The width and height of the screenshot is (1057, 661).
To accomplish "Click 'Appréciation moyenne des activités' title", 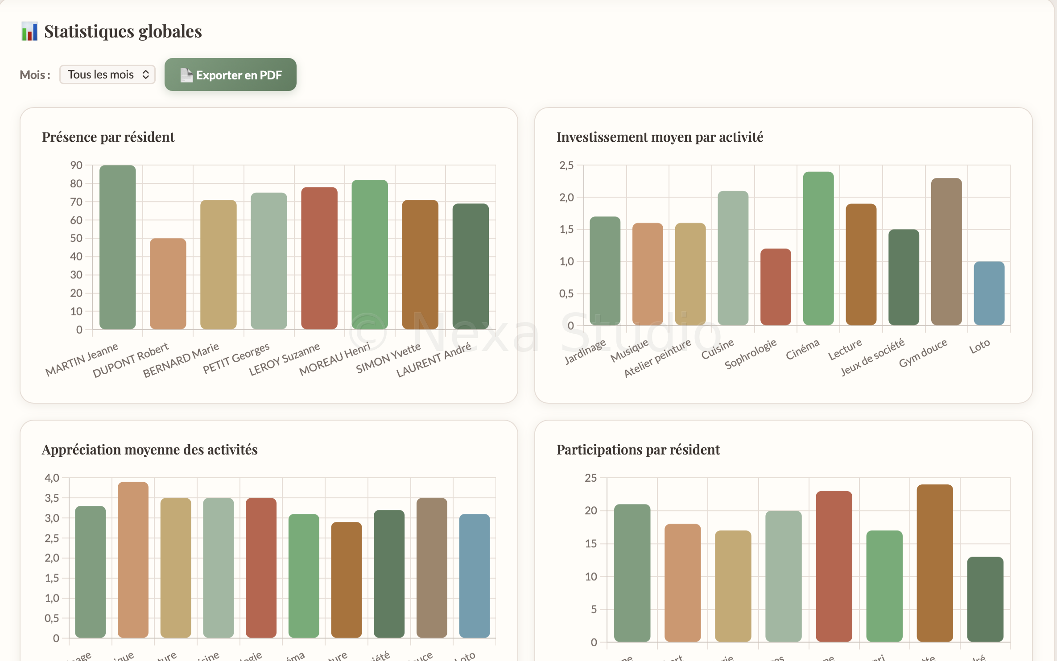I will point(149,450).
